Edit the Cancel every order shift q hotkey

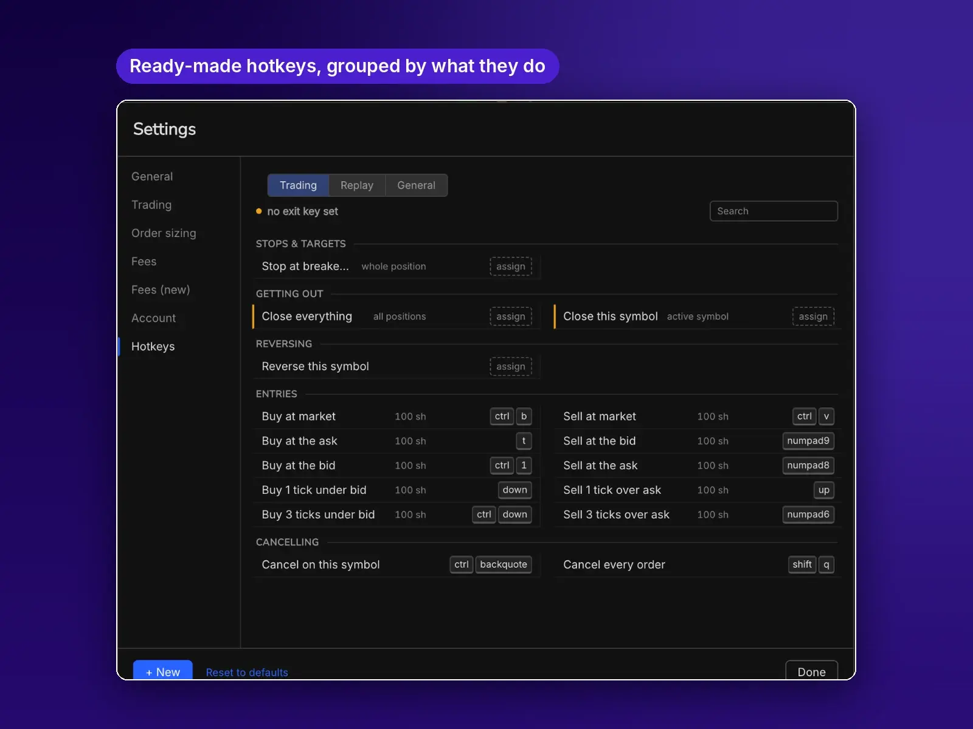(811, 564)
